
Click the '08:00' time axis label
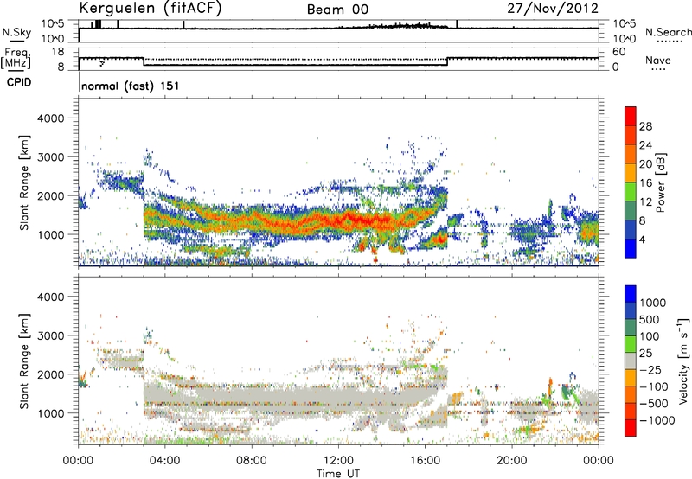pyautogui.click(x=252, y=461)
